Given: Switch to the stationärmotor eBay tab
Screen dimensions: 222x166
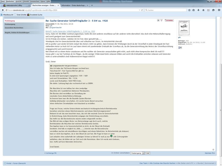Looking at the screenshot, I should [14, 5].
